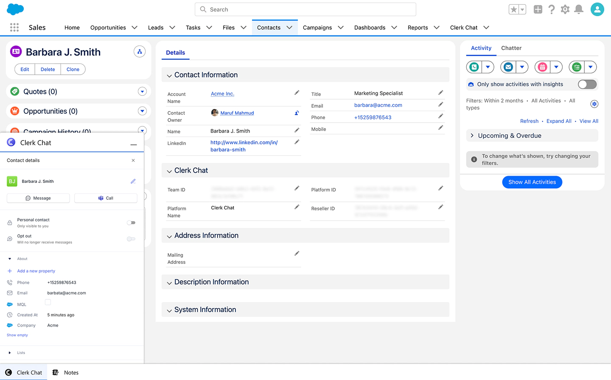
Task: View the contact hierarchy icon
Action: [x=140, y=52]
